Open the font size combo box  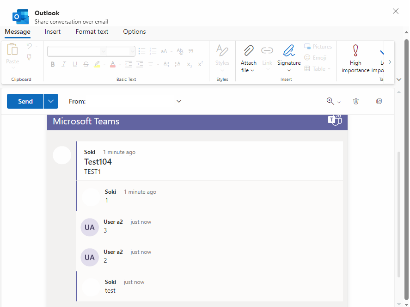[x=121, y=51]
